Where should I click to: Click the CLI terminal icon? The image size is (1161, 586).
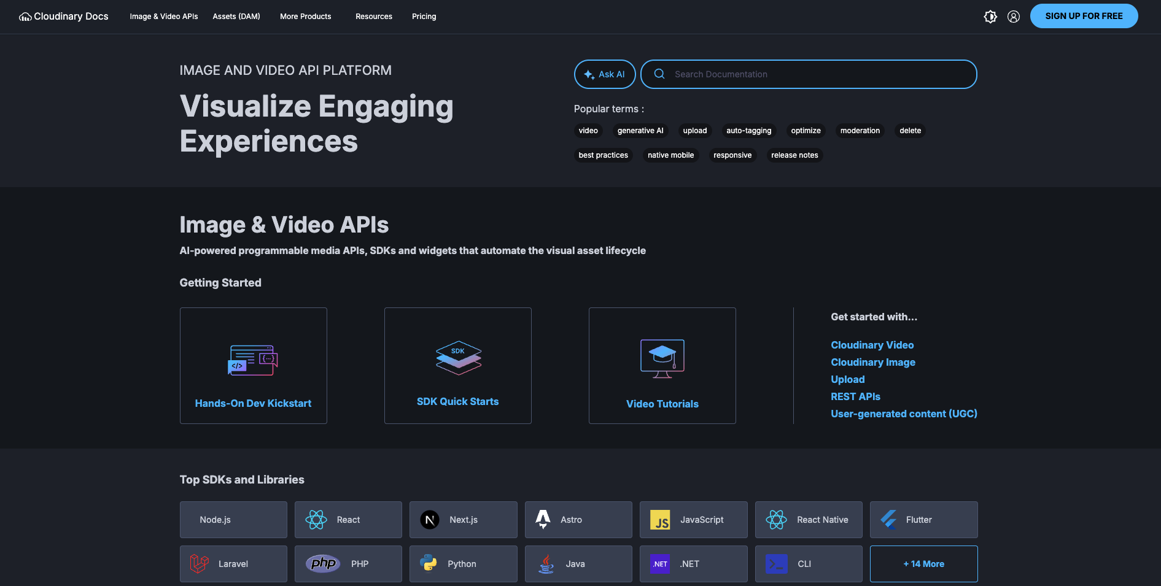[777, 564]
